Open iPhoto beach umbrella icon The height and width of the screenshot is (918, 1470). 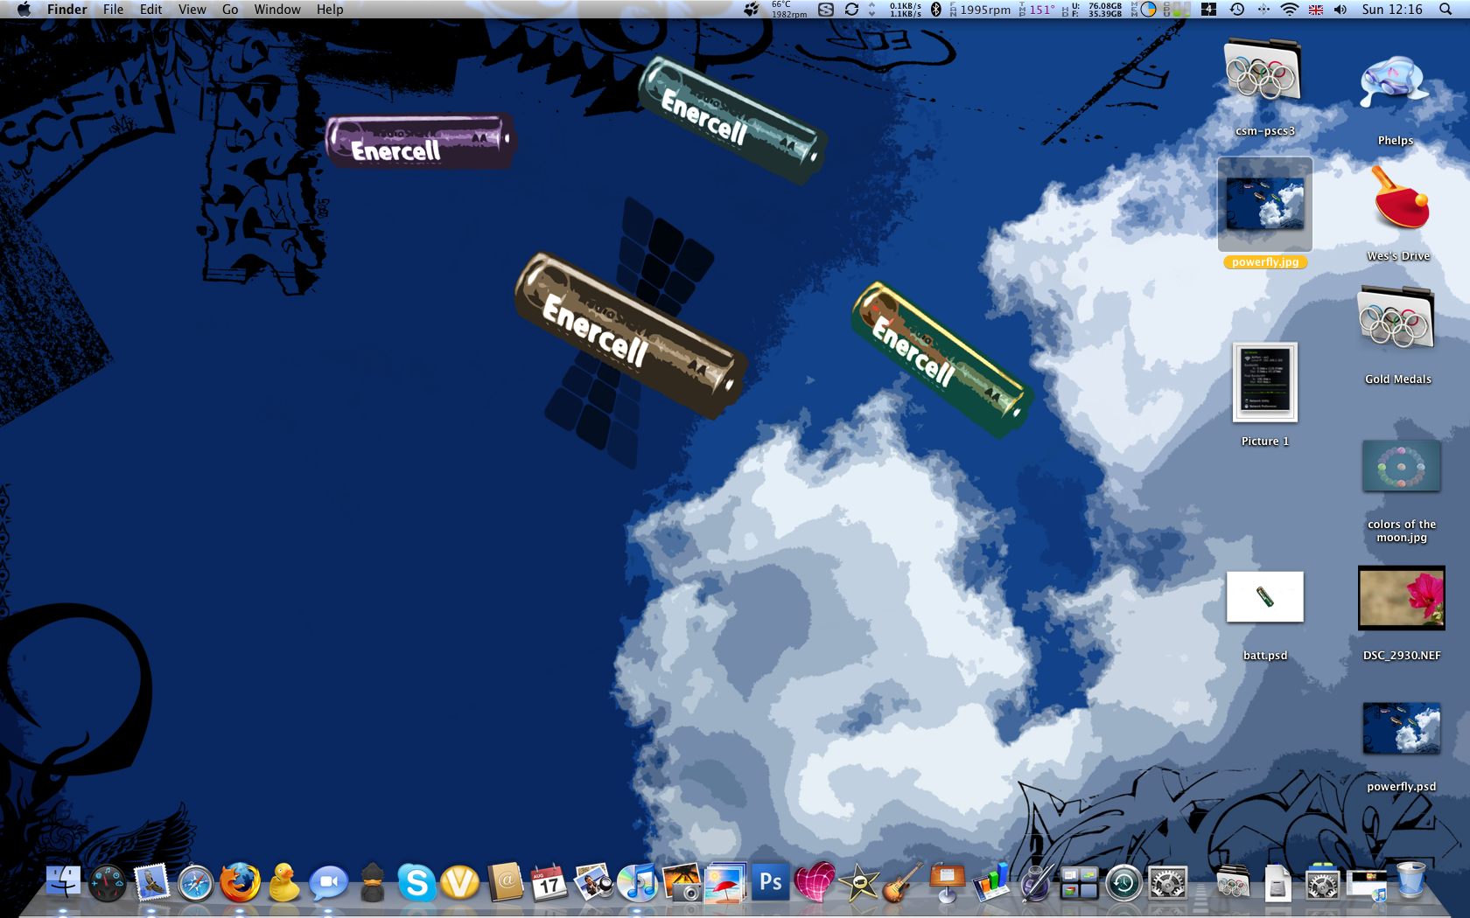tap(725, 882)
